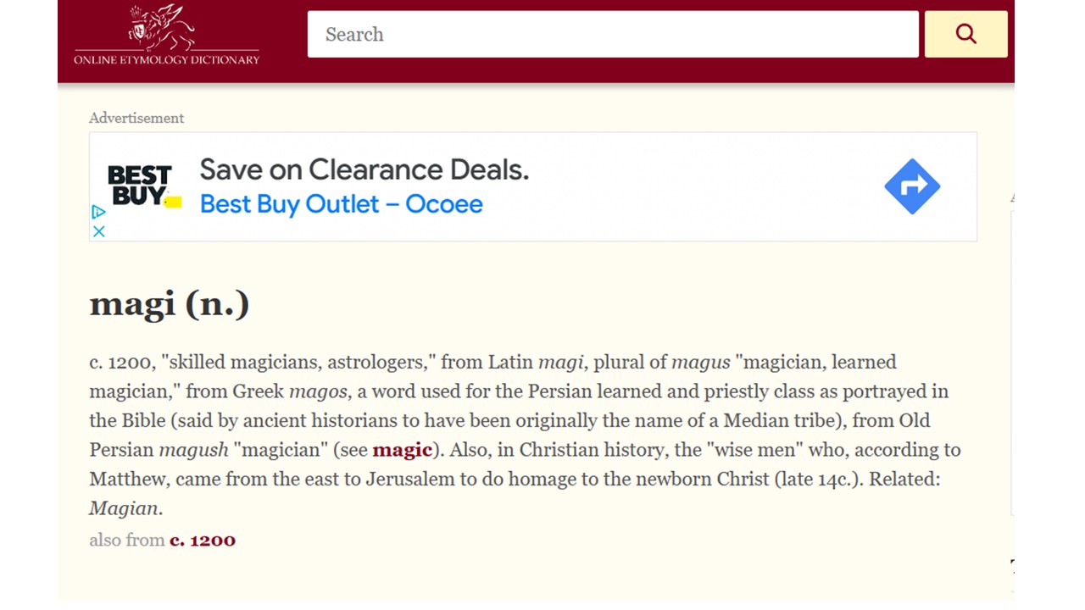Click the "Save on Clearance Deals." headline
Screen dimensions: 1085x610
pyautogui.click(x=364, y=169)
